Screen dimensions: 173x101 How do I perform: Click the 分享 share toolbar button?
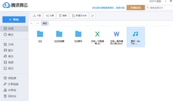(x=50, y=16)
